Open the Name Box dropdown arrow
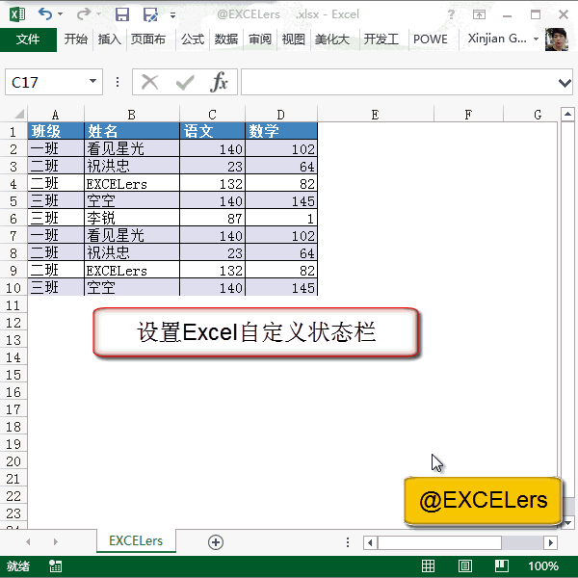Screen dimensions: 578x578 click(93, 83)
